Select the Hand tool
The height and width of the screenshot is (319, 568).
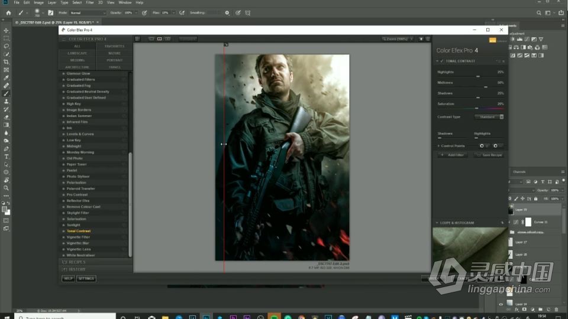pyautogui.click(x=6, y=180)
